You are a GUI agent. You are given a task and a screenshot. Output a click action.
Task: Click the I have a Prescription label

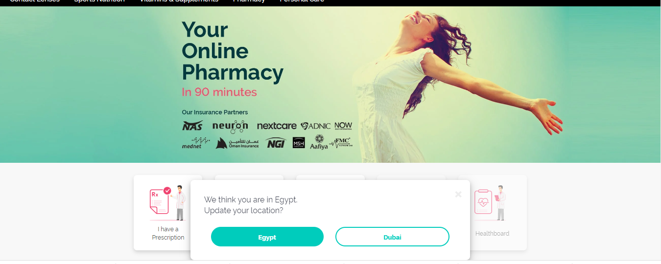tap(168, 233)
